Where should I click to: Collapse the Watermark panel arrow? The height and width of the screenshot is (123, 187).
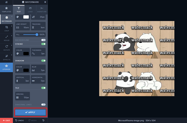coord(12,16)
